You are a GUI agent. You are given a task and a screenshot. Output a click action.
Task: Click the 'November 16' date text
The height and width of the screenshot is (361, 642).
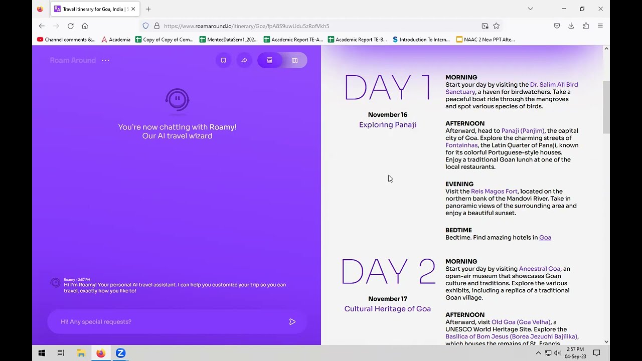coord(388,115)
